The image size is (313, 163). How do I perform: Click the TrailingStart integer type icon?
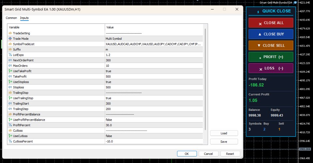pos(10,103)
